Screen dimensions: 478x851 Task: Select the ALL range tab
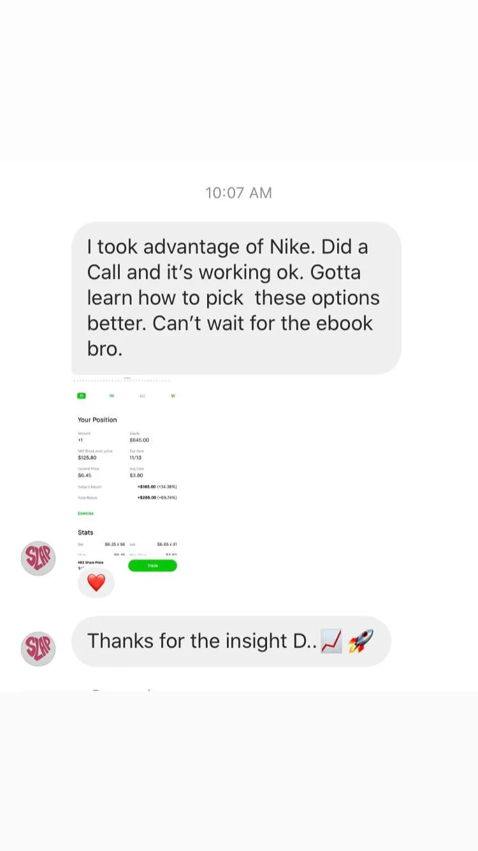pyautogui.click(x=142, y=396)
